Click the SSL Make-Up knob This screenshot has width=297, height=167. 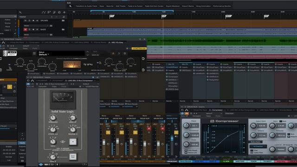[73, 118]
